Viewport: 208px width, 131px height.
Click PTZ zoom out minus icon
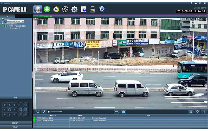[x=26, y=110]
